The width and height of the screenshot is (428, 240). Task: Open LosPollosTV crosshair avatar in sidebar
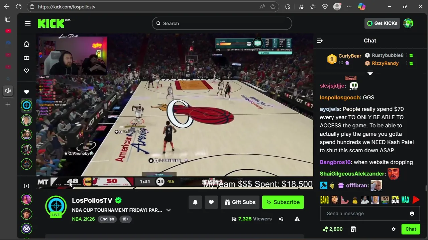26,105
